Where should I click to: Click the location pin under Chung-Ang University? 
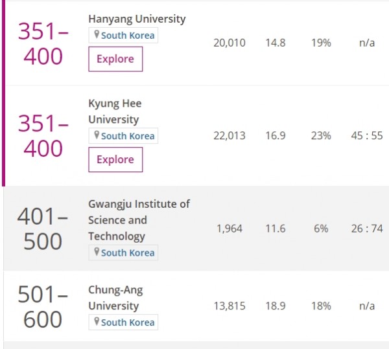click(97, 322)
